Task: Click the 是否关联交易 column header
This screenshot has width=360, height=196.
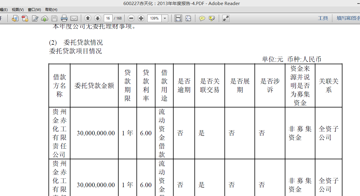Action: tap(210, 86)
